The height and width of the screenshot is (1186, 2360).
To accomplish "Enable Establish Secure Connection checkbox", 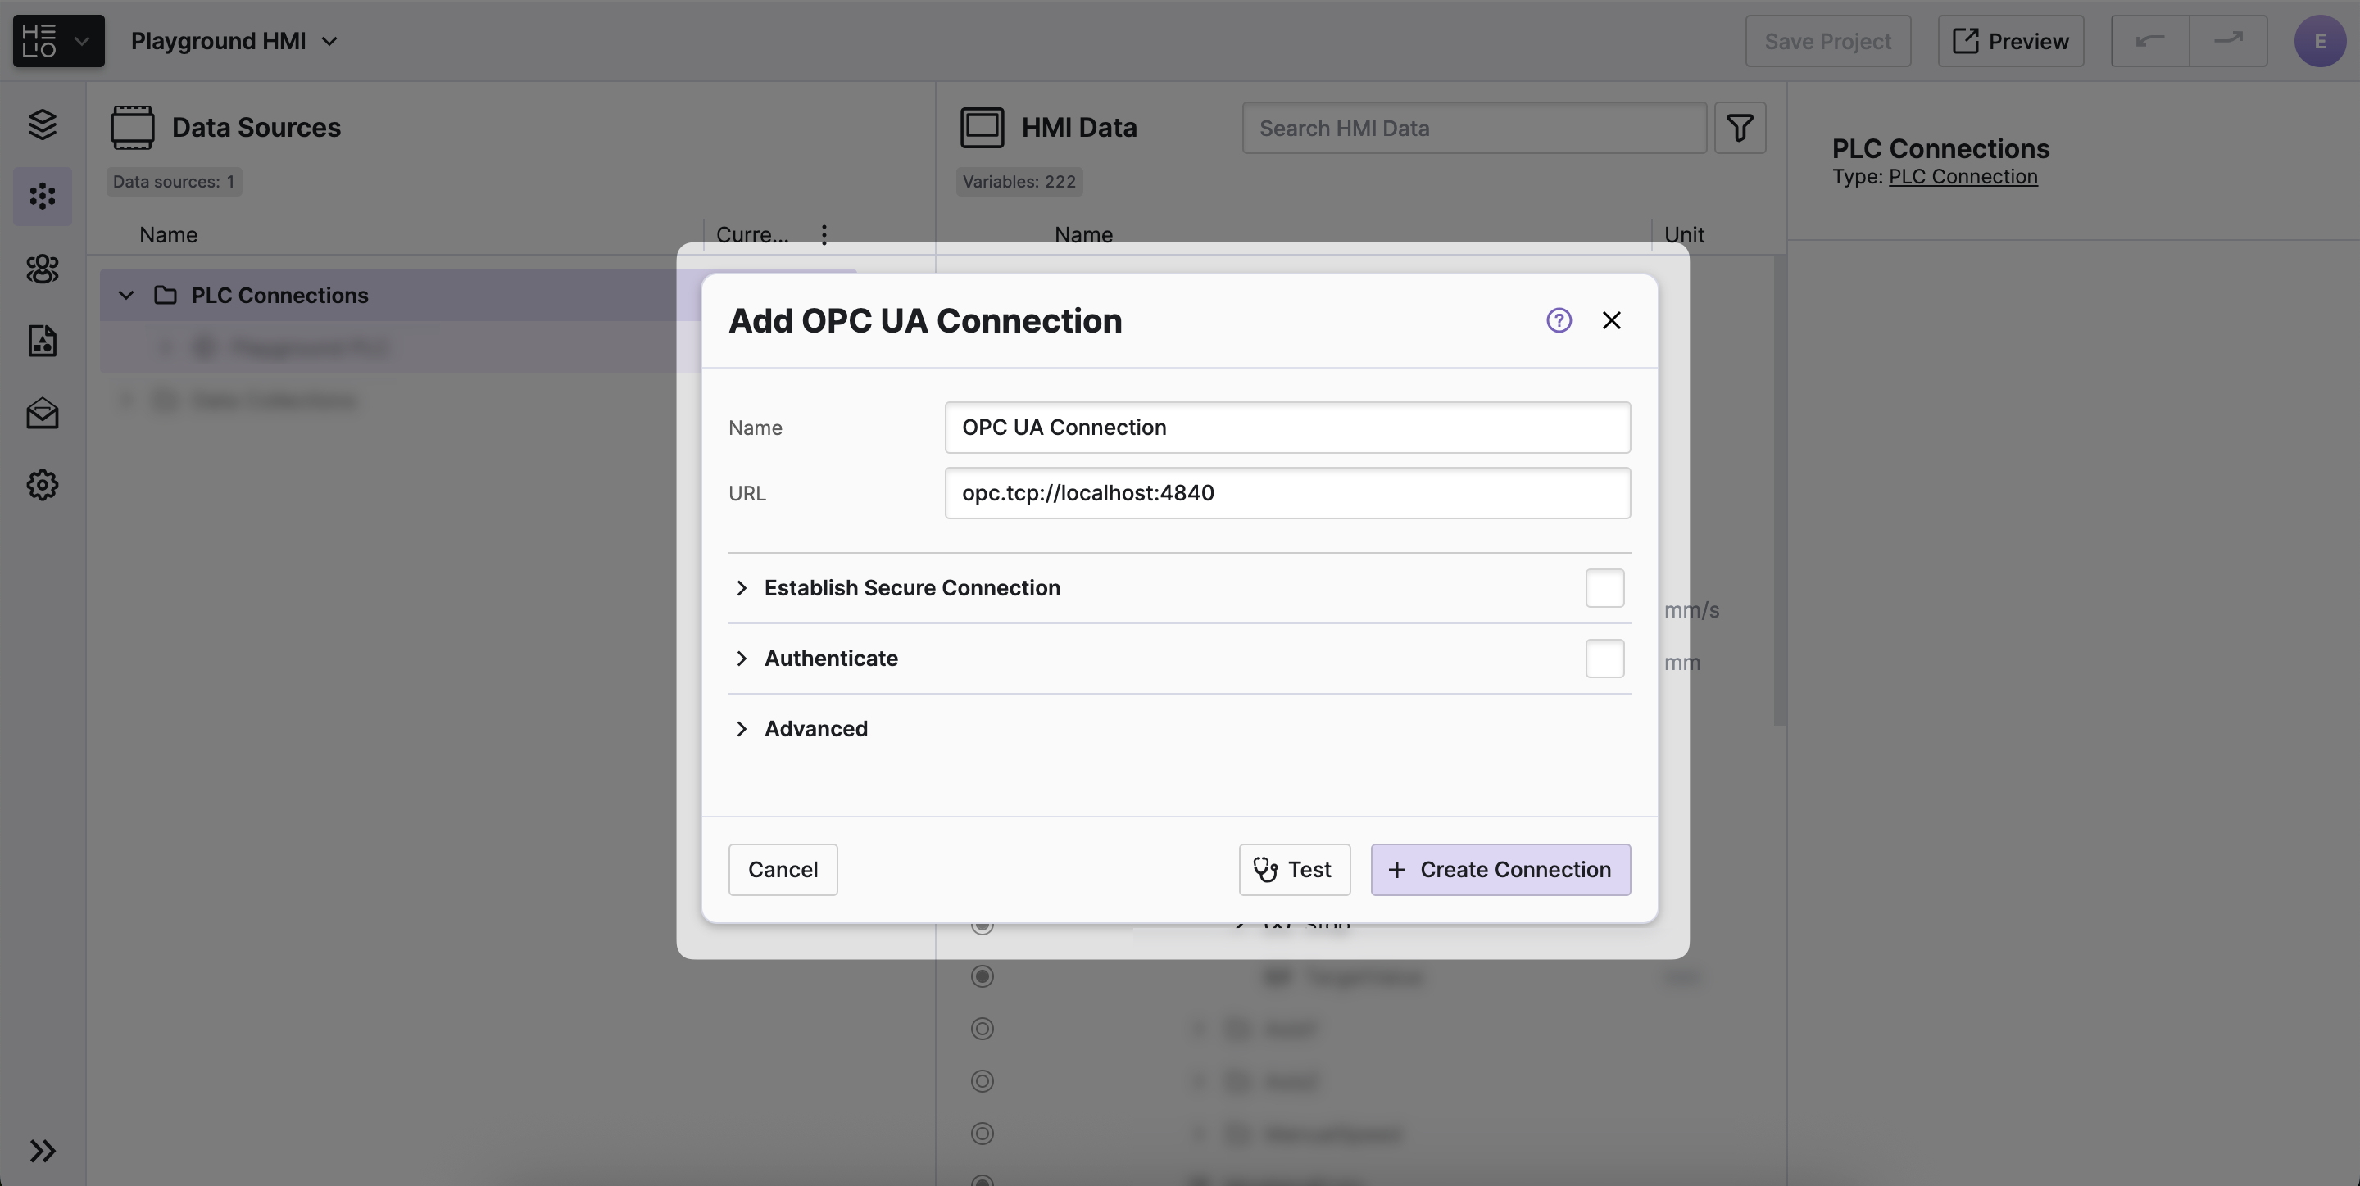I will pyautogui.click(x=1604, y=588).
